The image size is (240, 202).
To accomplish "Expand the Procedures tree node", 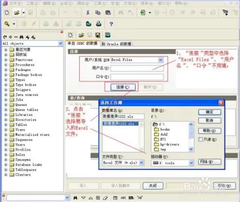I will coord(6,65).
